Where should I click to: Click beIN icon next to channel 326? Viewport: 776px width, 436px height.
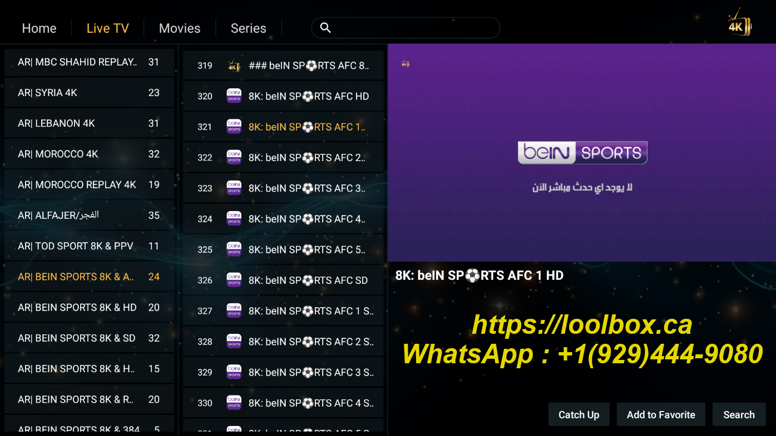234,280
